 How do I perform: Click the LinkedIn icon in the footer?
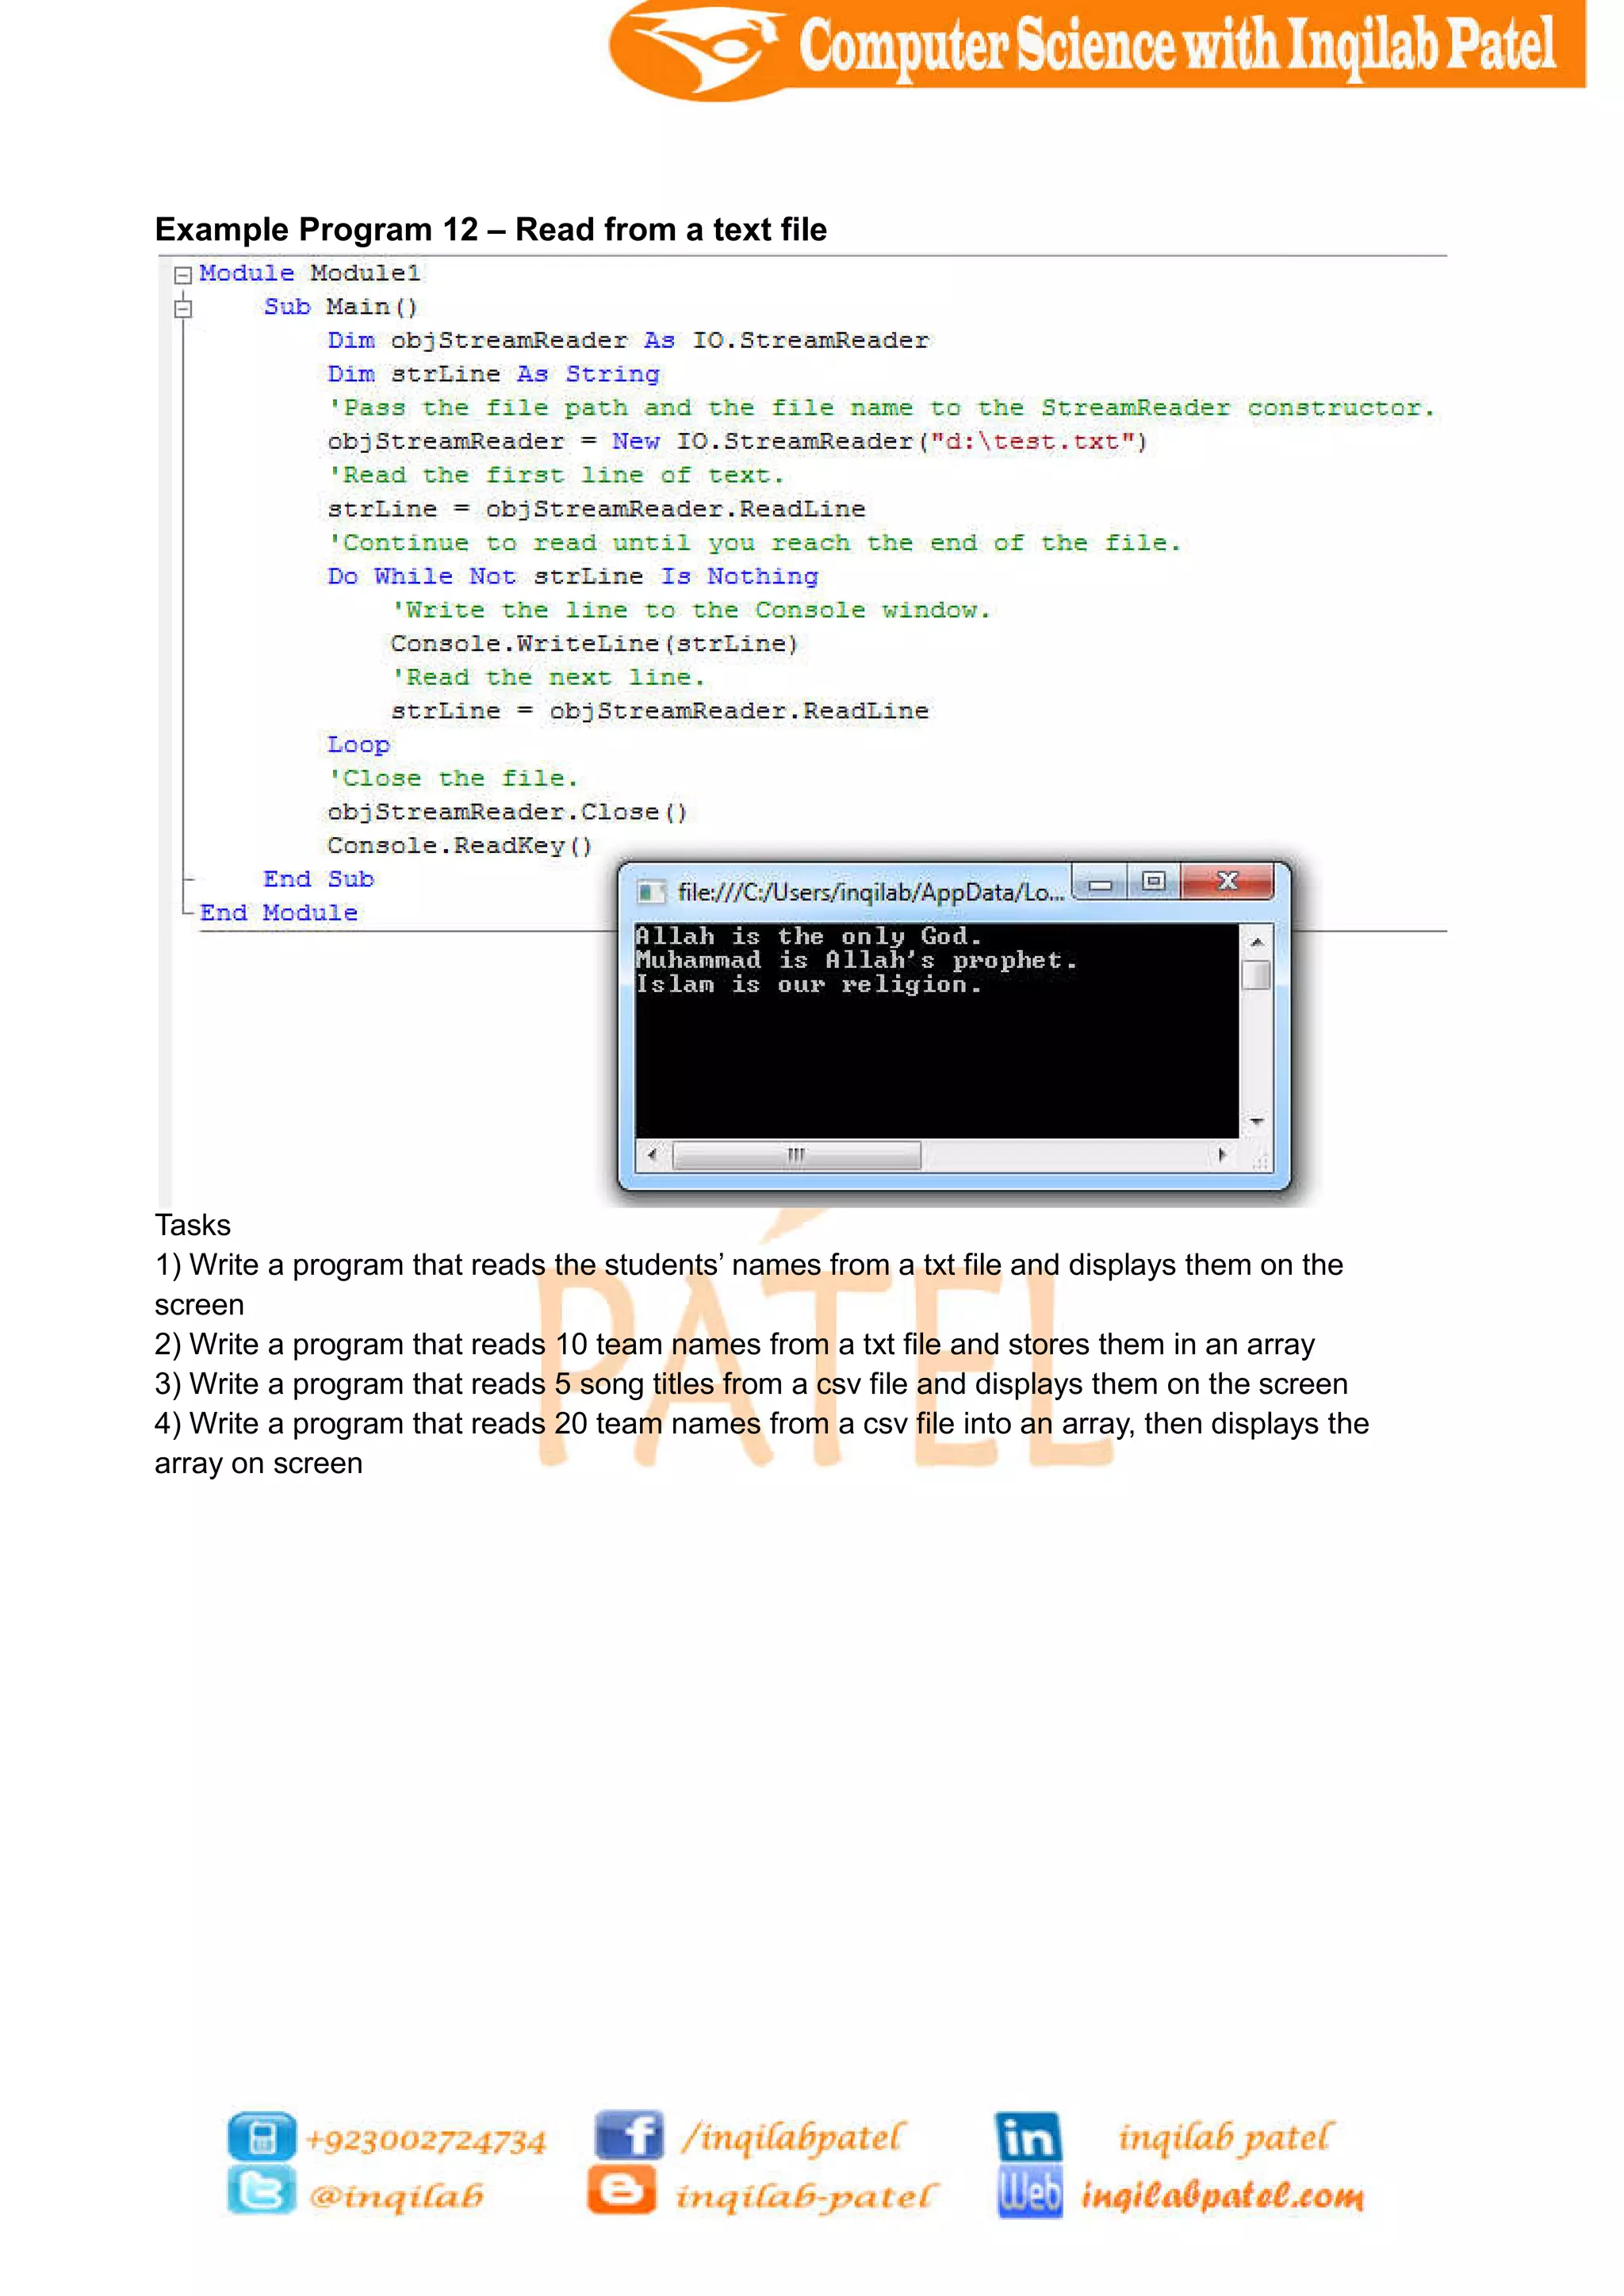tap(1028, 2137)
